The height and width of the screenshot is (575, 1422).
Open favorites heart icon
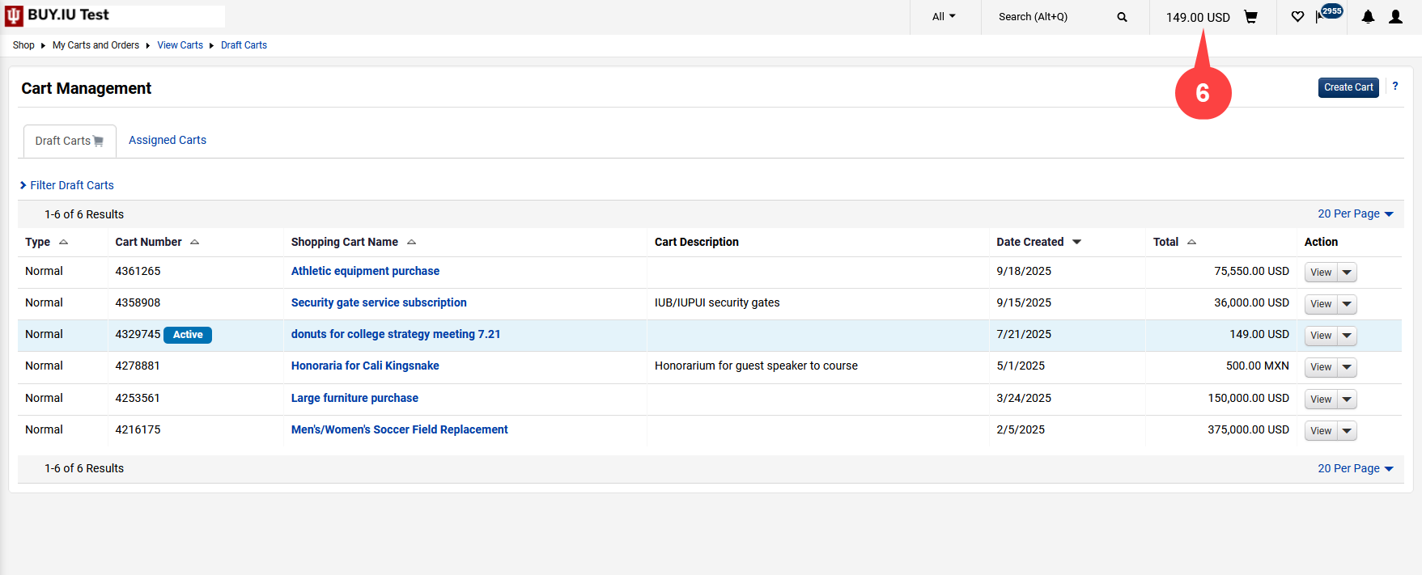(x=1297, y=17)
